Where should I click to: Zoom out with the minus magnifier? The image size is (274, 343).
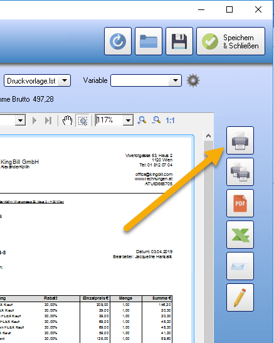156,121
